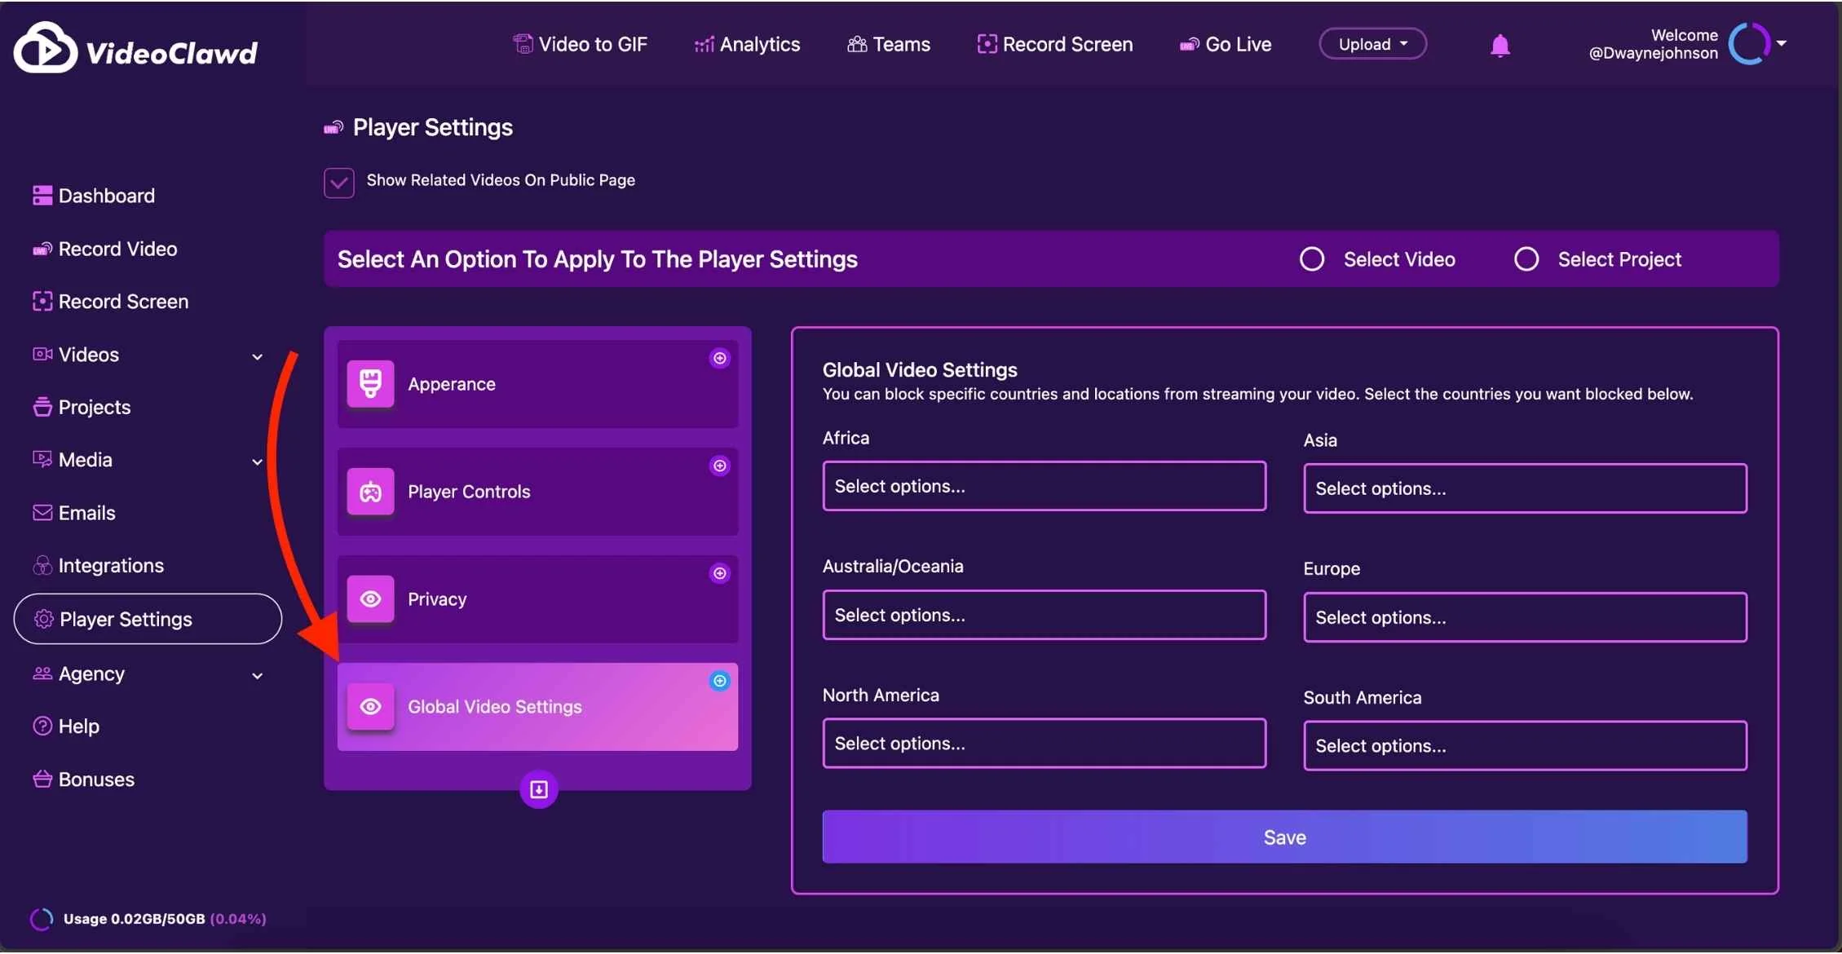
Task: Open the Europe country select field
Action: (x=1524, y=617)
